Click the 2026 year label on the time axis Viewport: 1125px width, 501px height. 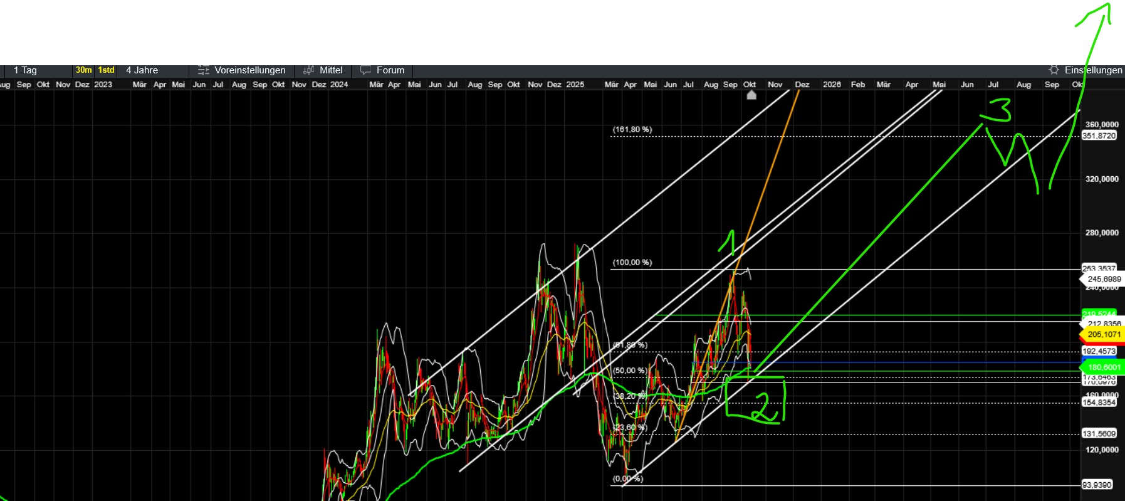[x=832, y=85]
